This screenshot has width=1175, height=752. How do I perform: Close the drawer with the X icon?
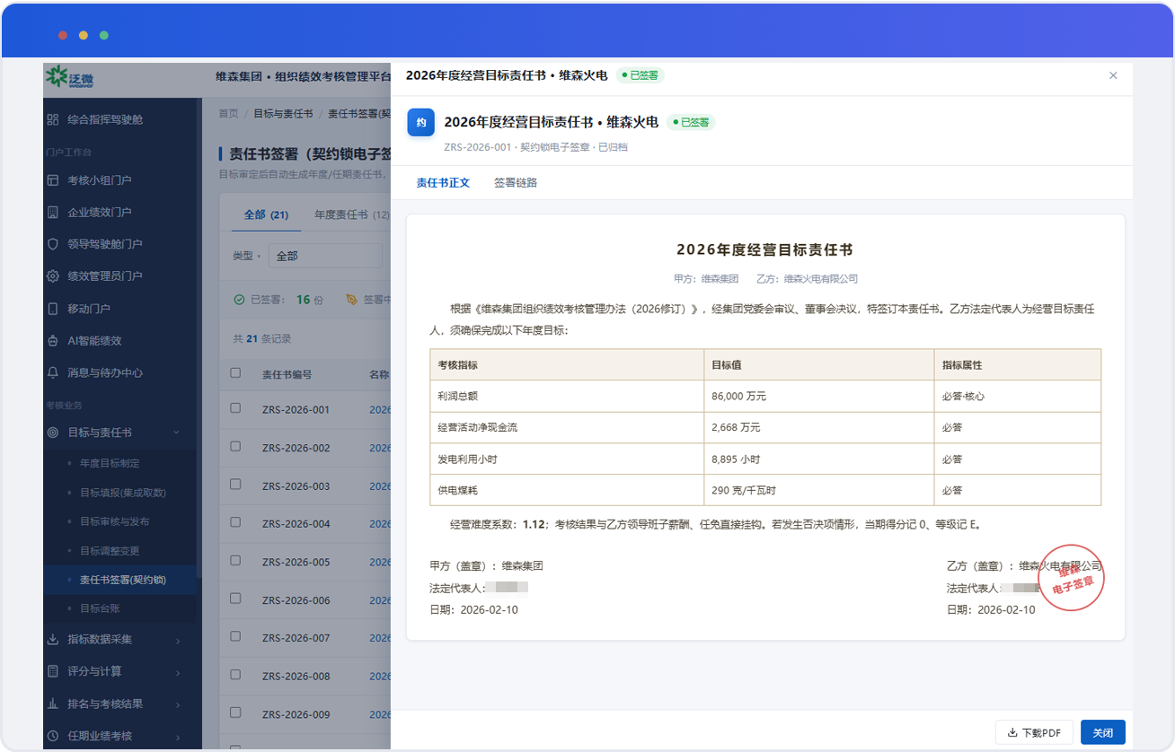[1113, 75]
